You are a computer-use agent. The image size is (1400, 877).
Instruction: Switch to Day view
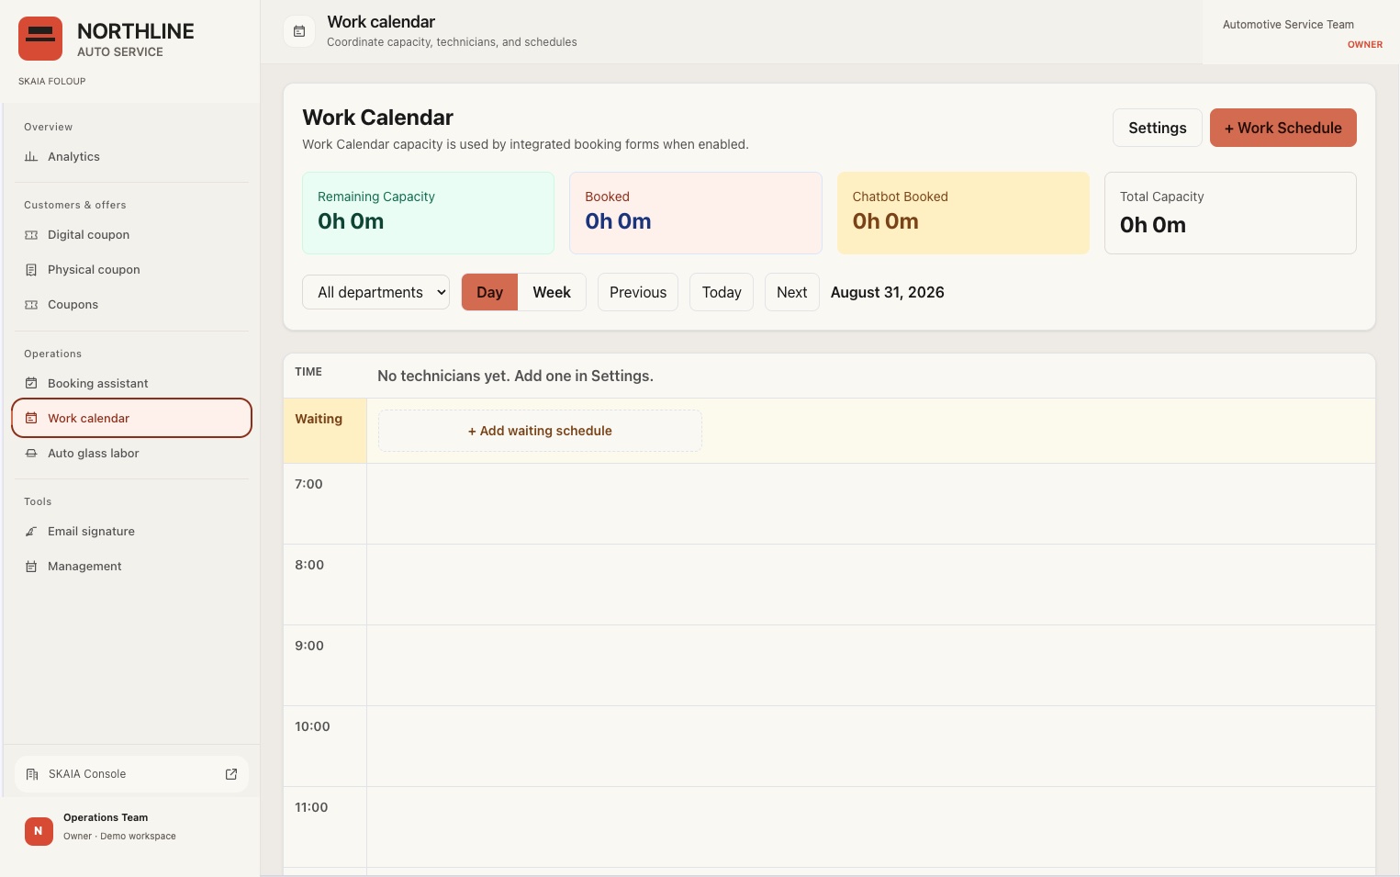click(489, 292)
